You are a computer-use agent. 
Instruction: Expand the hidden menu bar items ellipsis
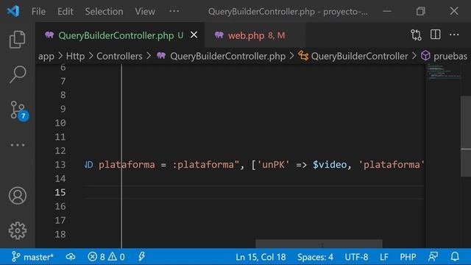(174, 12)
